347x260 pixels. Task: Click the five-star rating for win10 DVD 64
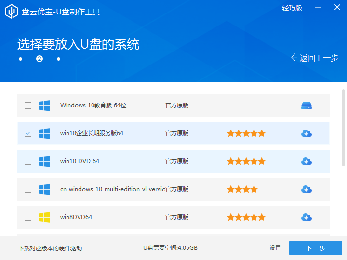tap(246, 161)
